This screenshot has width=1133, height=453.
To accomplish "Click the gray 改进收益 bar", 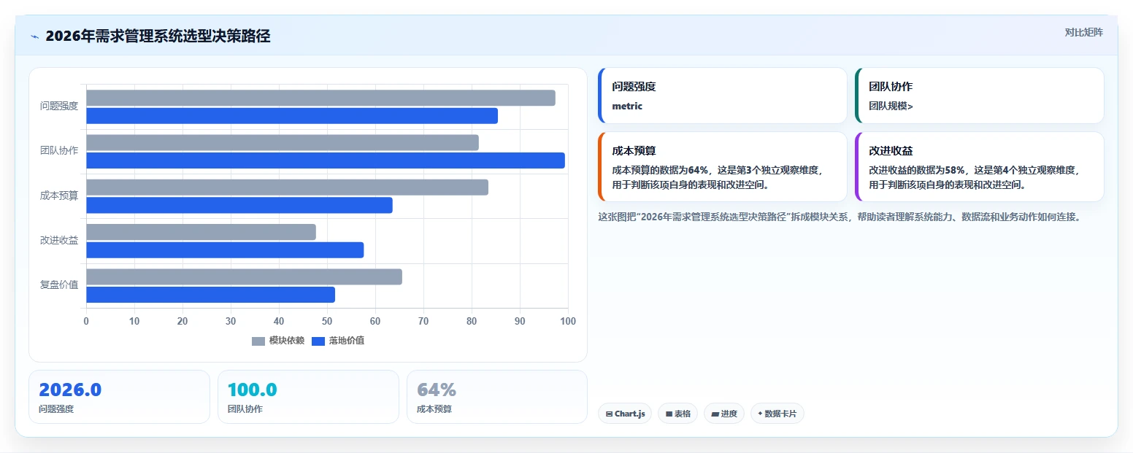I will click(201, 232).
